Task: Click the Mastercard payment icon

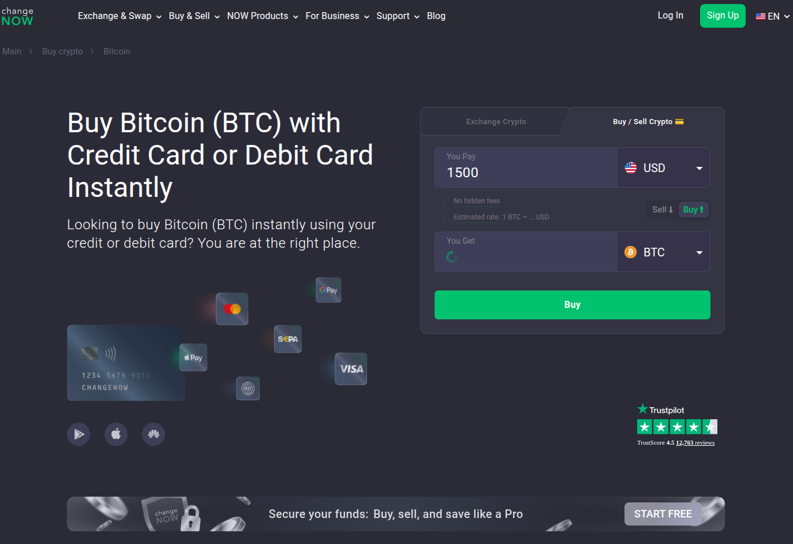Action: (x=232, y=309)
